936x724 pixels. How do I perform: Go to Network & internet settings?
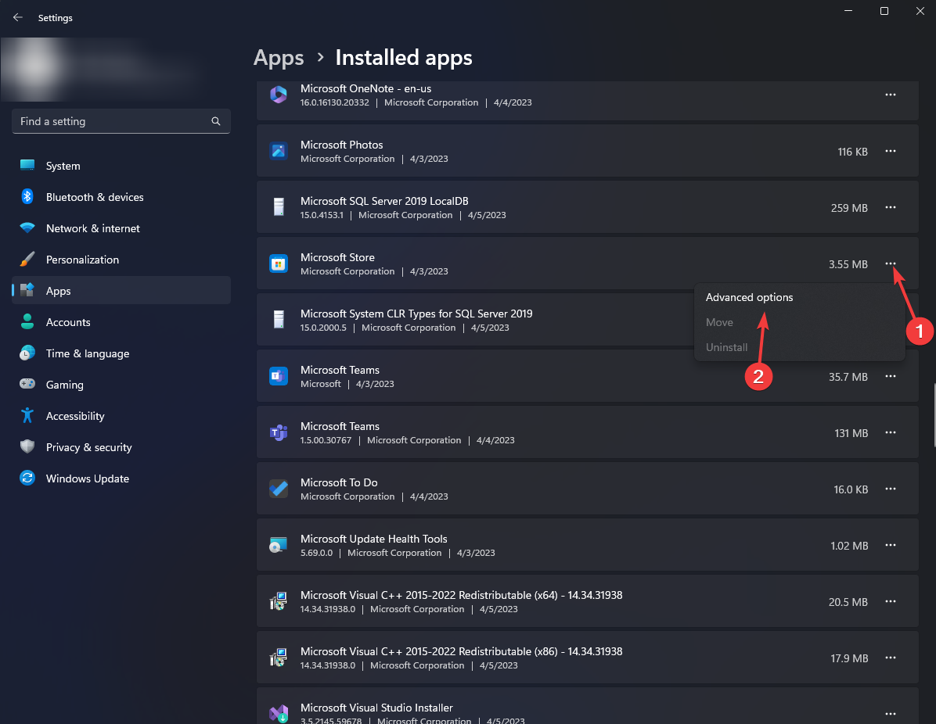(92, 228)
